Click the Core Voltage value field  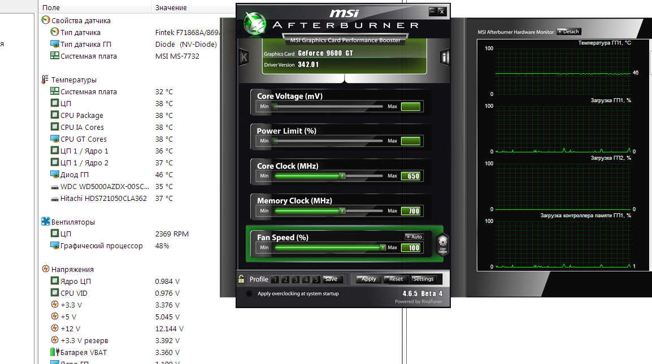[411, 106]
